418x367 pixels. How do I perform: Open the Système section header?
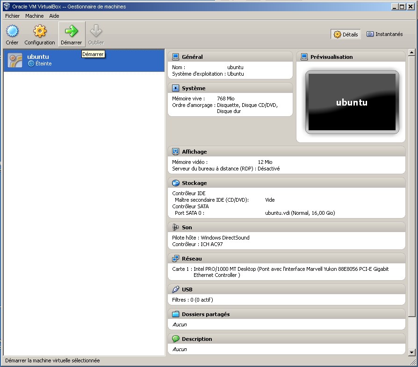194,88
